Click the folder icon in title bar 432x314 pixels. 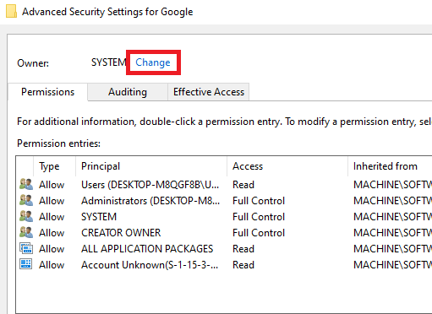11,12
